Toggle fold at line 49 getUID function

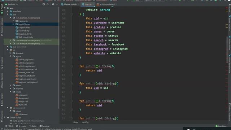pos(72,101)
